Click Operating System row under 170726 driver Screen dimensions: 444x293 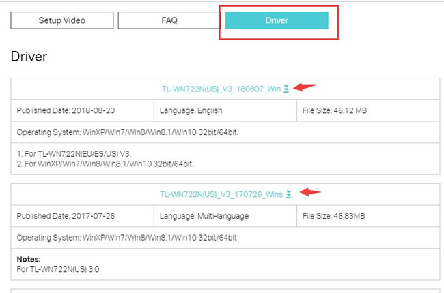tap(225, 238)
